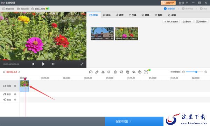Edit the current time with small pencil icon
Viewport: 210px width, 126px height.
[x=19, y=72]
